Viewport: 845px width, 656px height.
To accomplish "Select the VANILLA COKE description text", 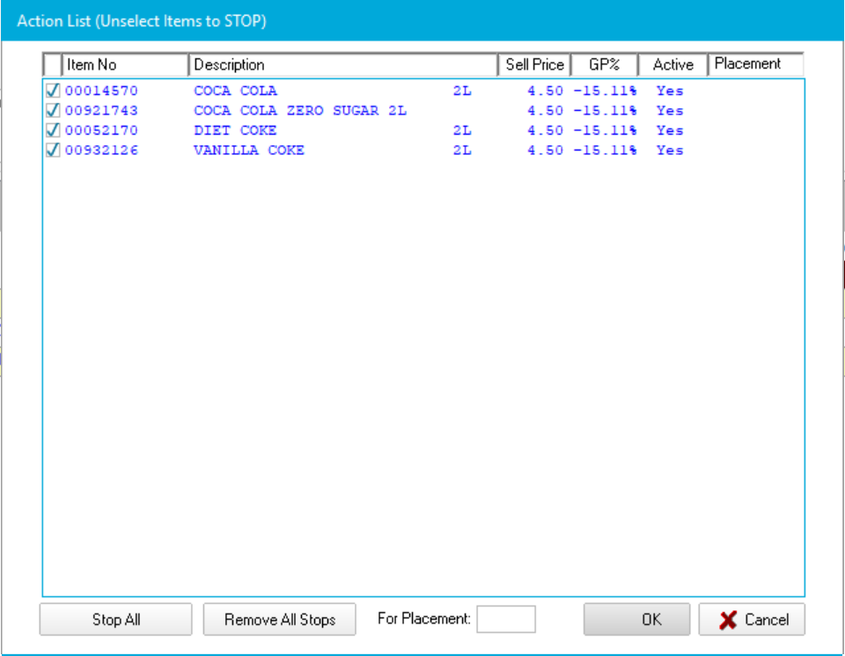I will tap(249, 151).
